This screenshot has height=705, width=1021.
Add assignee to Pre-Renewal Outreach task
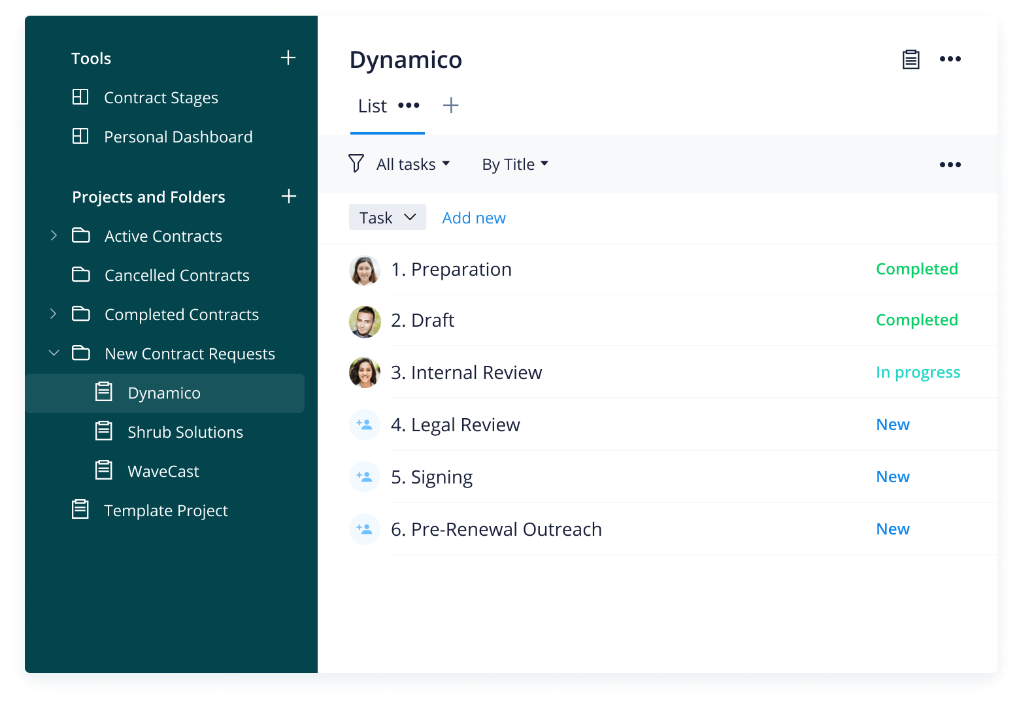365,529
